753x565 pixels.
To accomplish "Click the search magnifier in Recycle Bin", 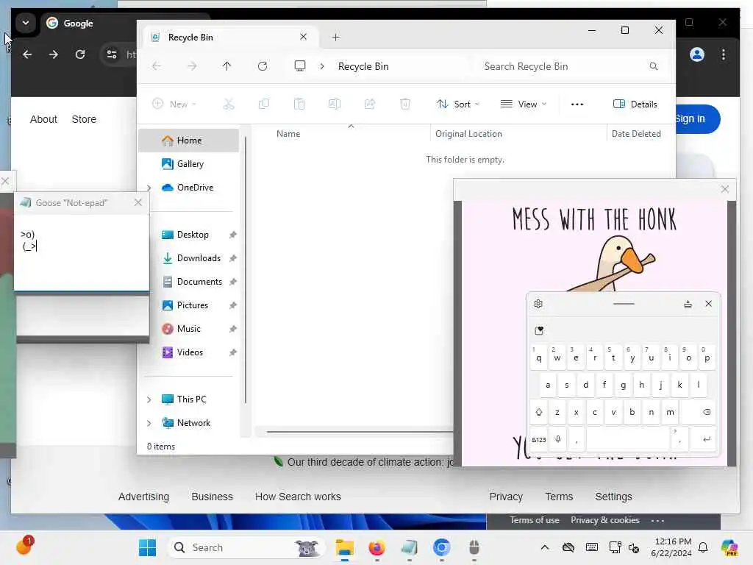I will click(654, 66).
